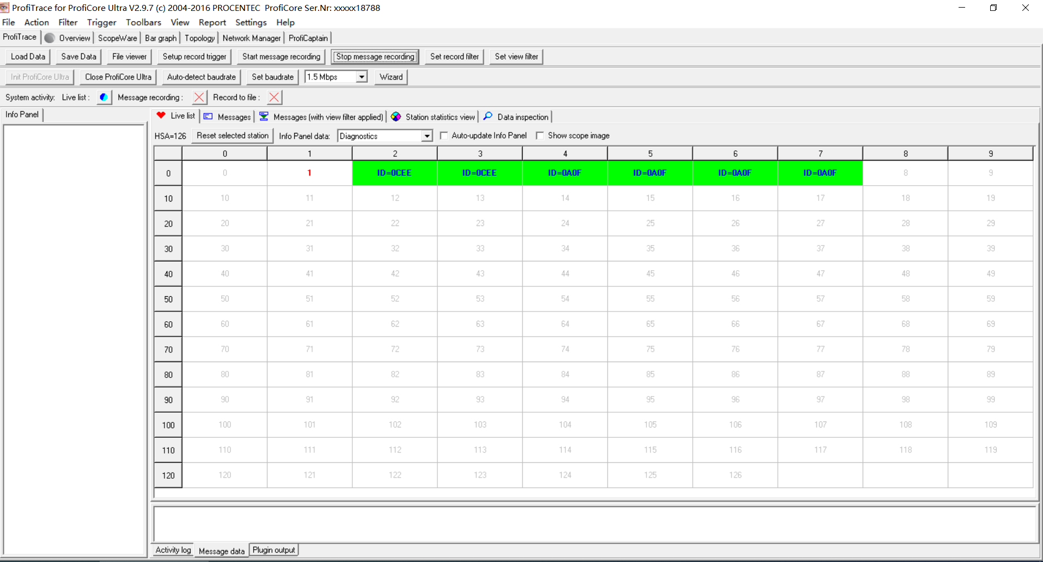This screenshot has height=562, width=1043.
Task: Select the Message data tab
Action: tap(222, 551)
